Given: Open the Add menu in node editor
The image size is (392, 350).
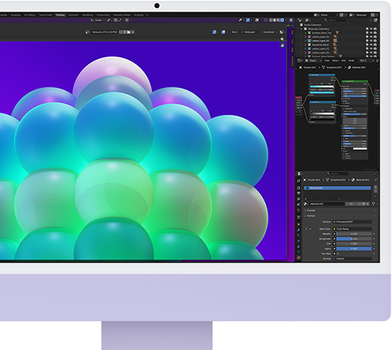Looking at the screenshot, I should tap(343, 61).
